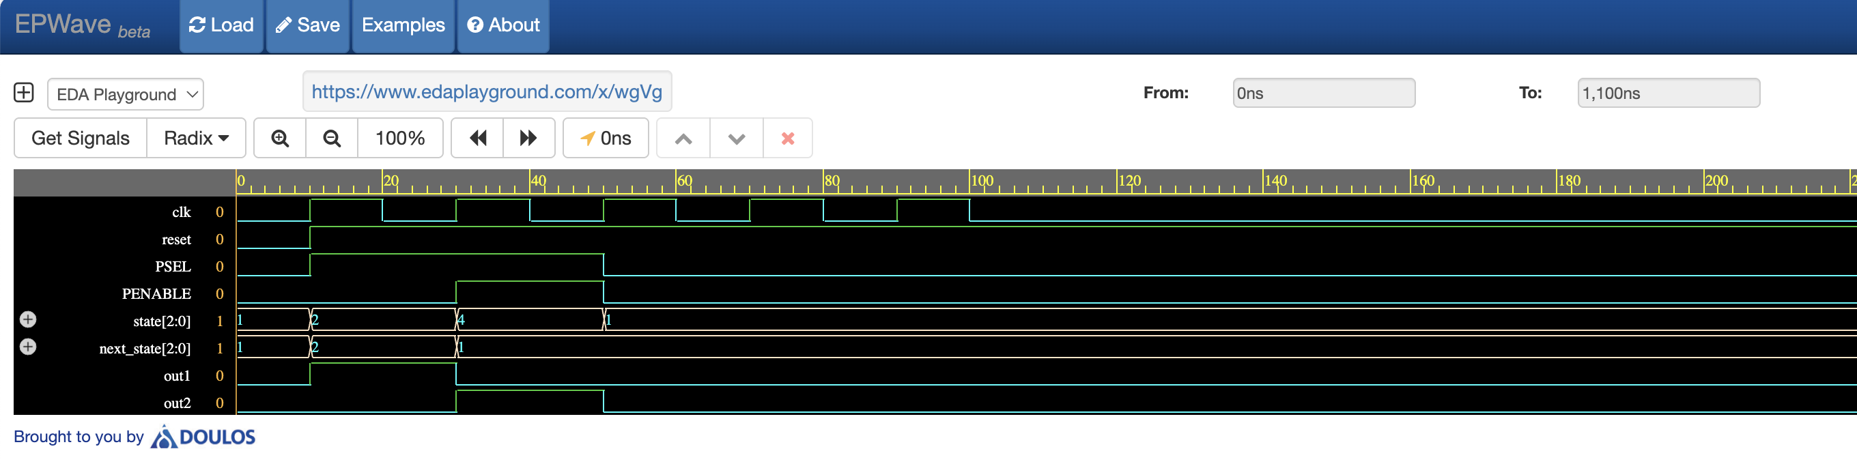Select the out1 signal name

178,376
